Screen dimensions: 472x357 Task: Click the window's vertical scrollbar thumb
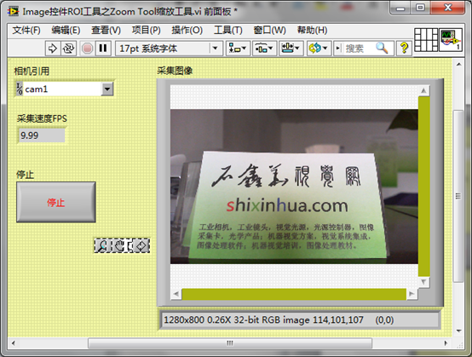pos(458,196)
